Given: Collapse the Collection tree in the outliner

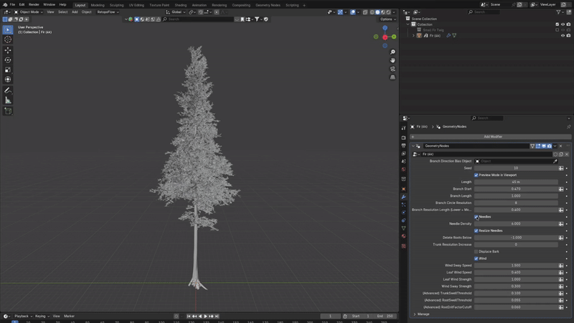Looking at the screenshot, I should tap(408, 24).
